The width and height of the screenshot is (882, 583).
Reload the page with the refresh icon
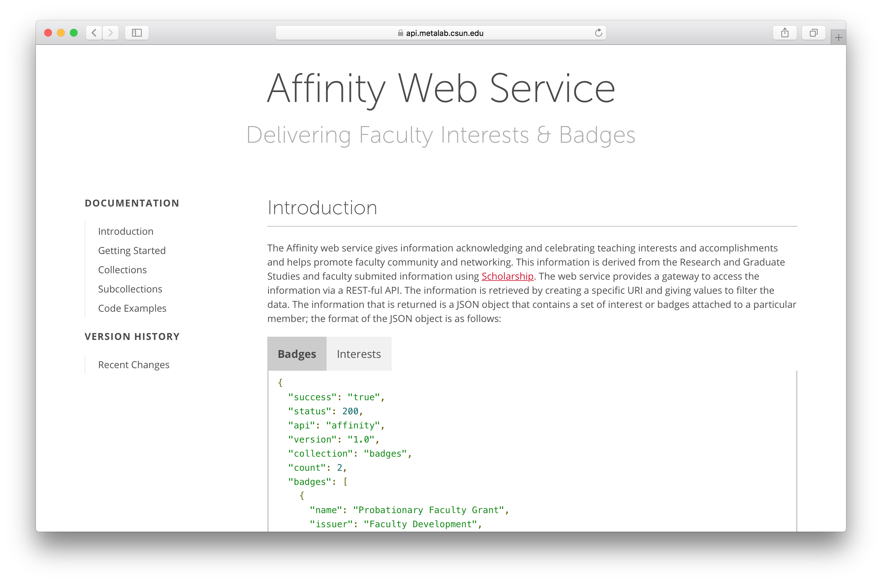[x=598, y=33]
